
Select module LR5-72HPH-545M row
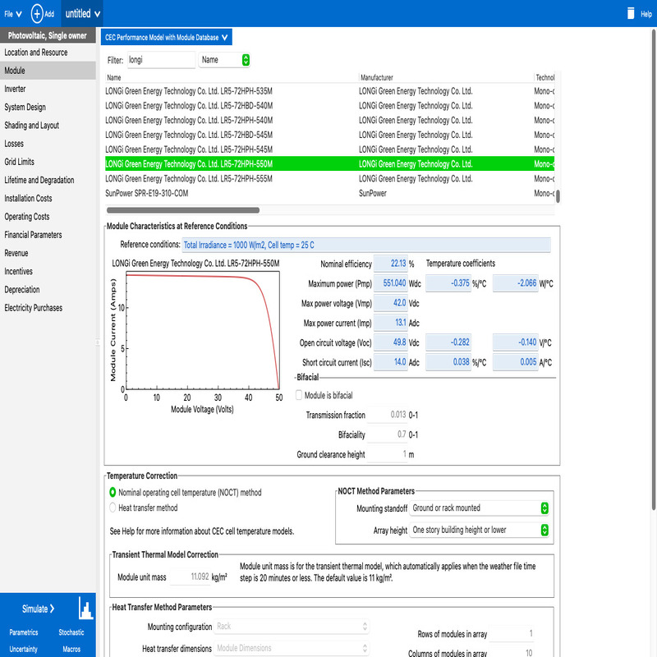[330, 149]
